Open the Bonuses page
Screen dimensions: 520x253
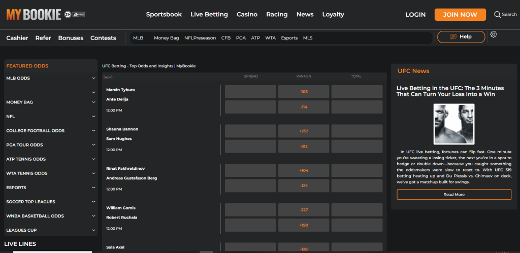71,38
